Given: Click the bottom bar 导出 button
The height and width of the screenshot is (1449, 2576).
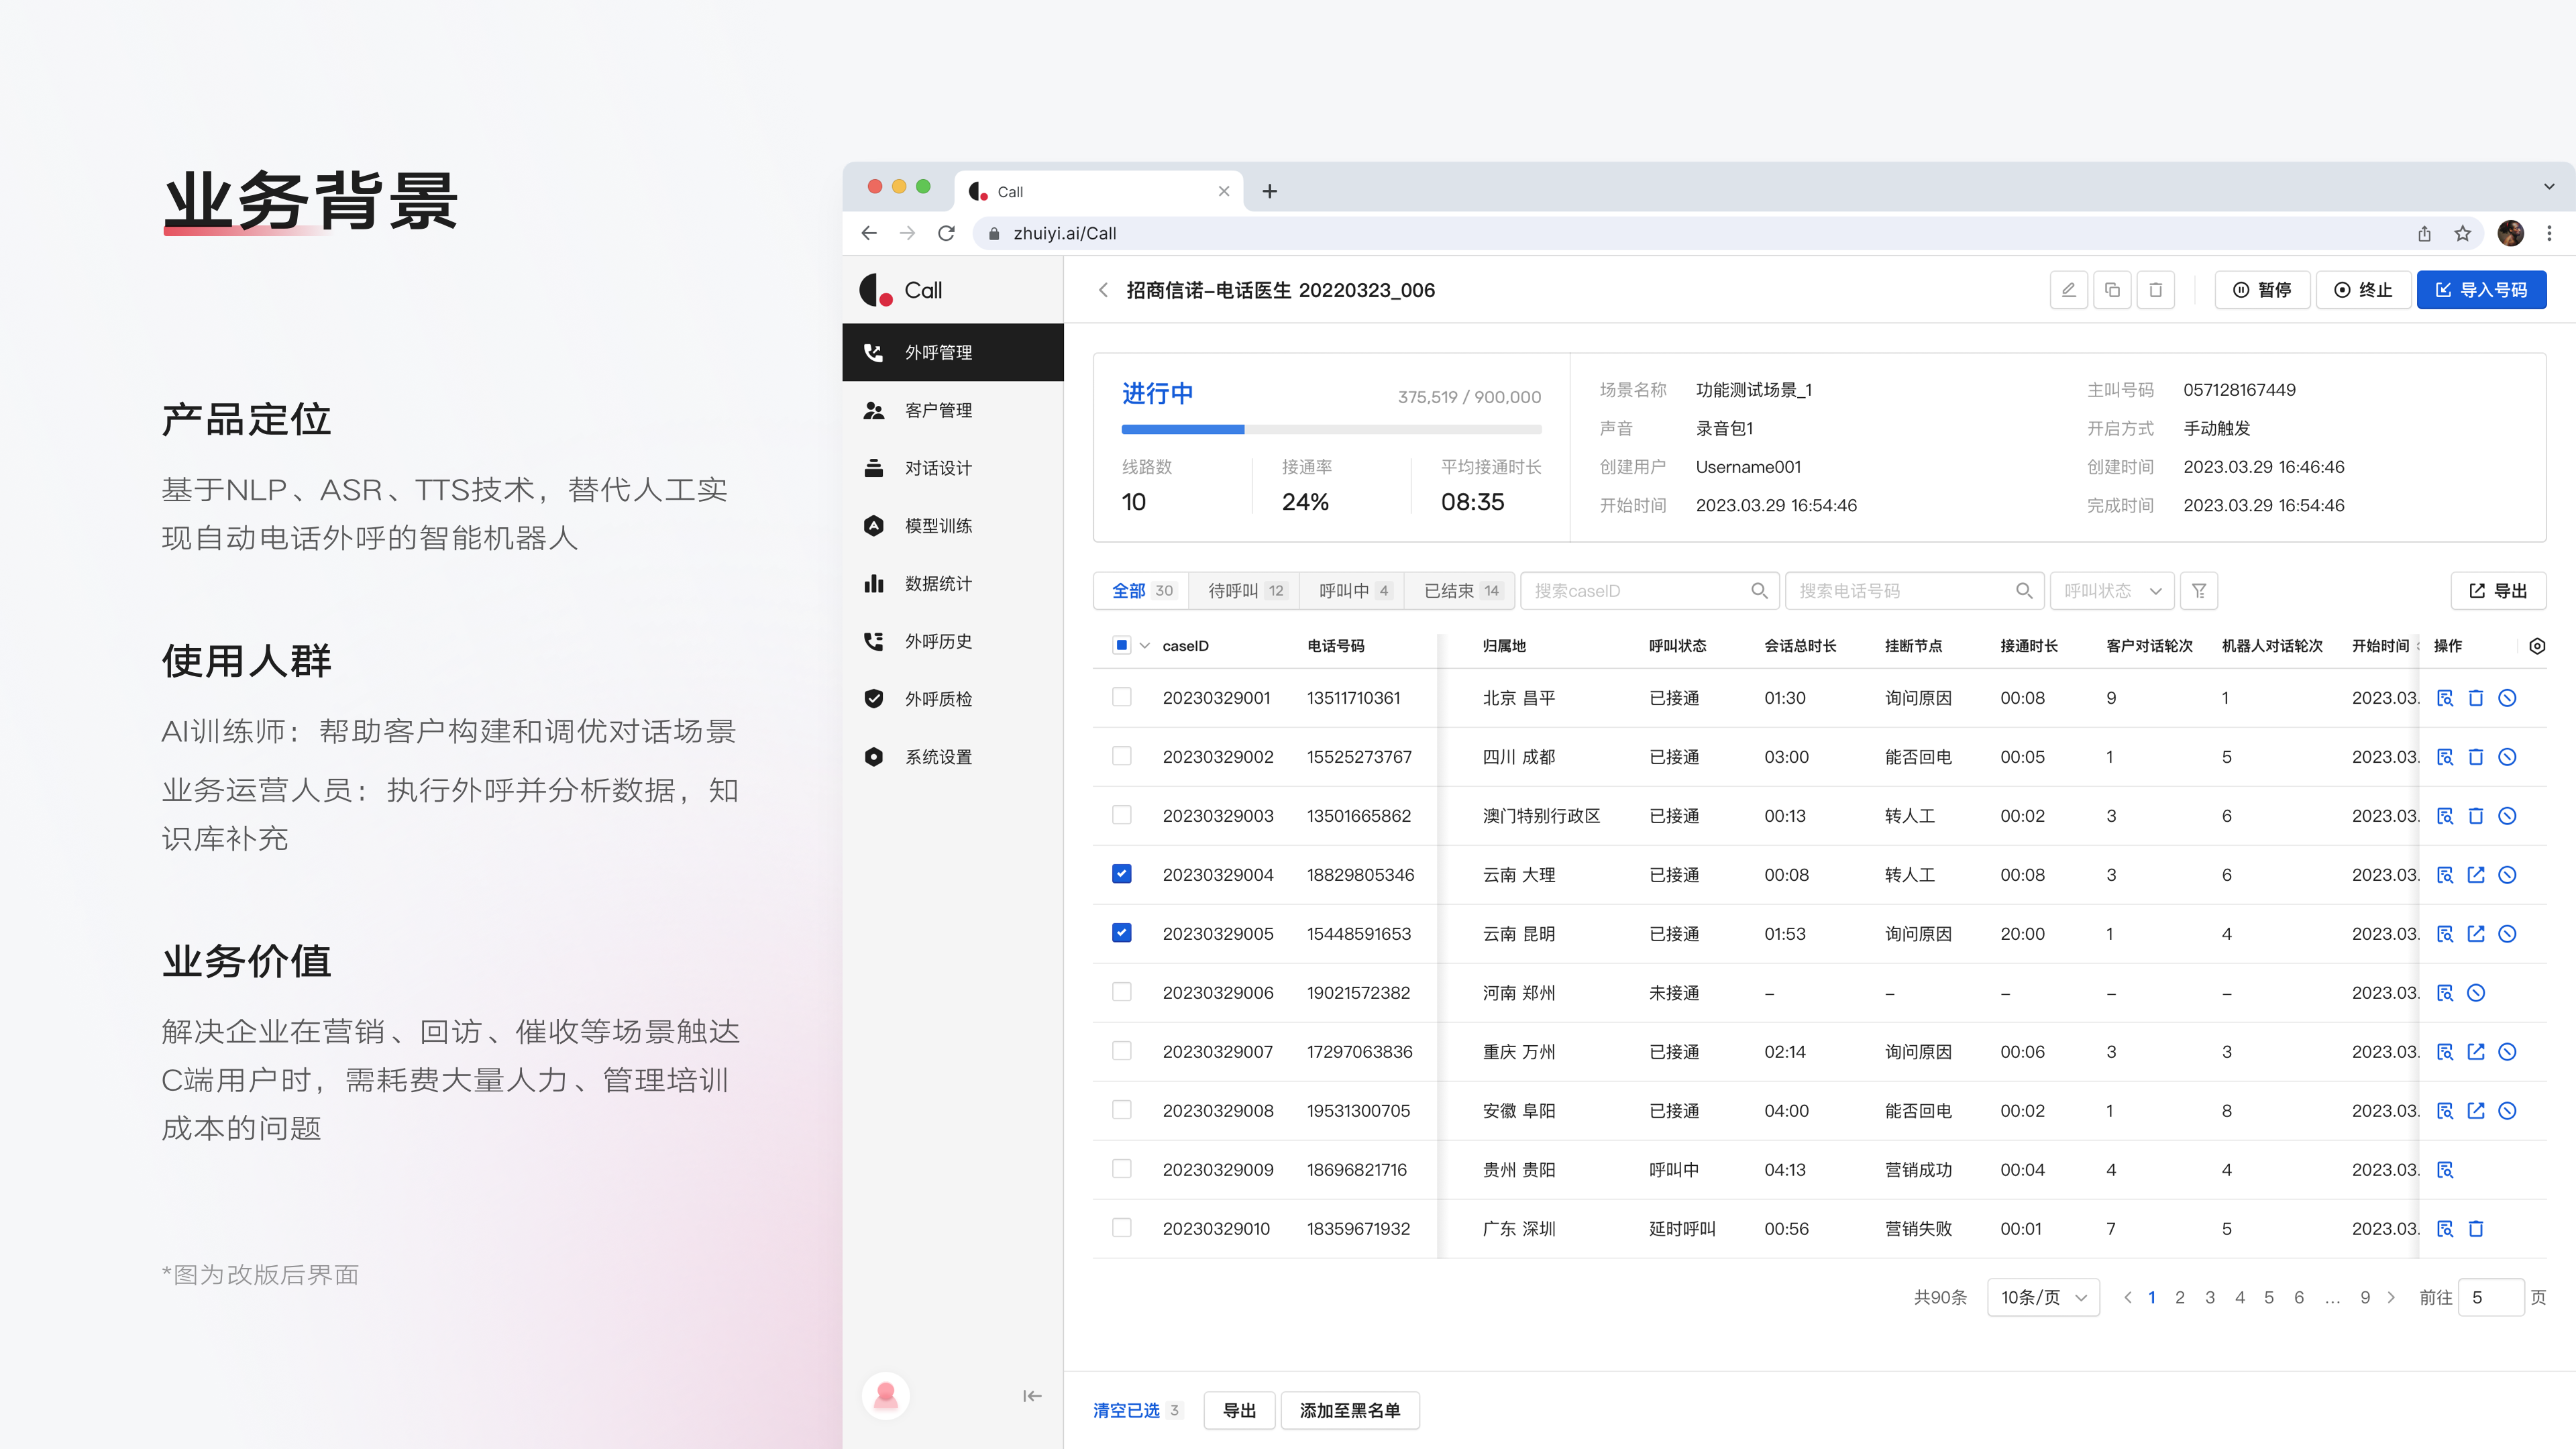Looking at the screenshot, I should [x=1239, y=1410].
